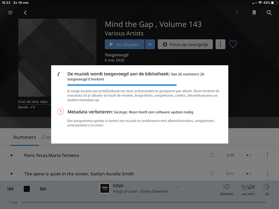
Task: Open the album cover artwork
Action: click(57, 58)
